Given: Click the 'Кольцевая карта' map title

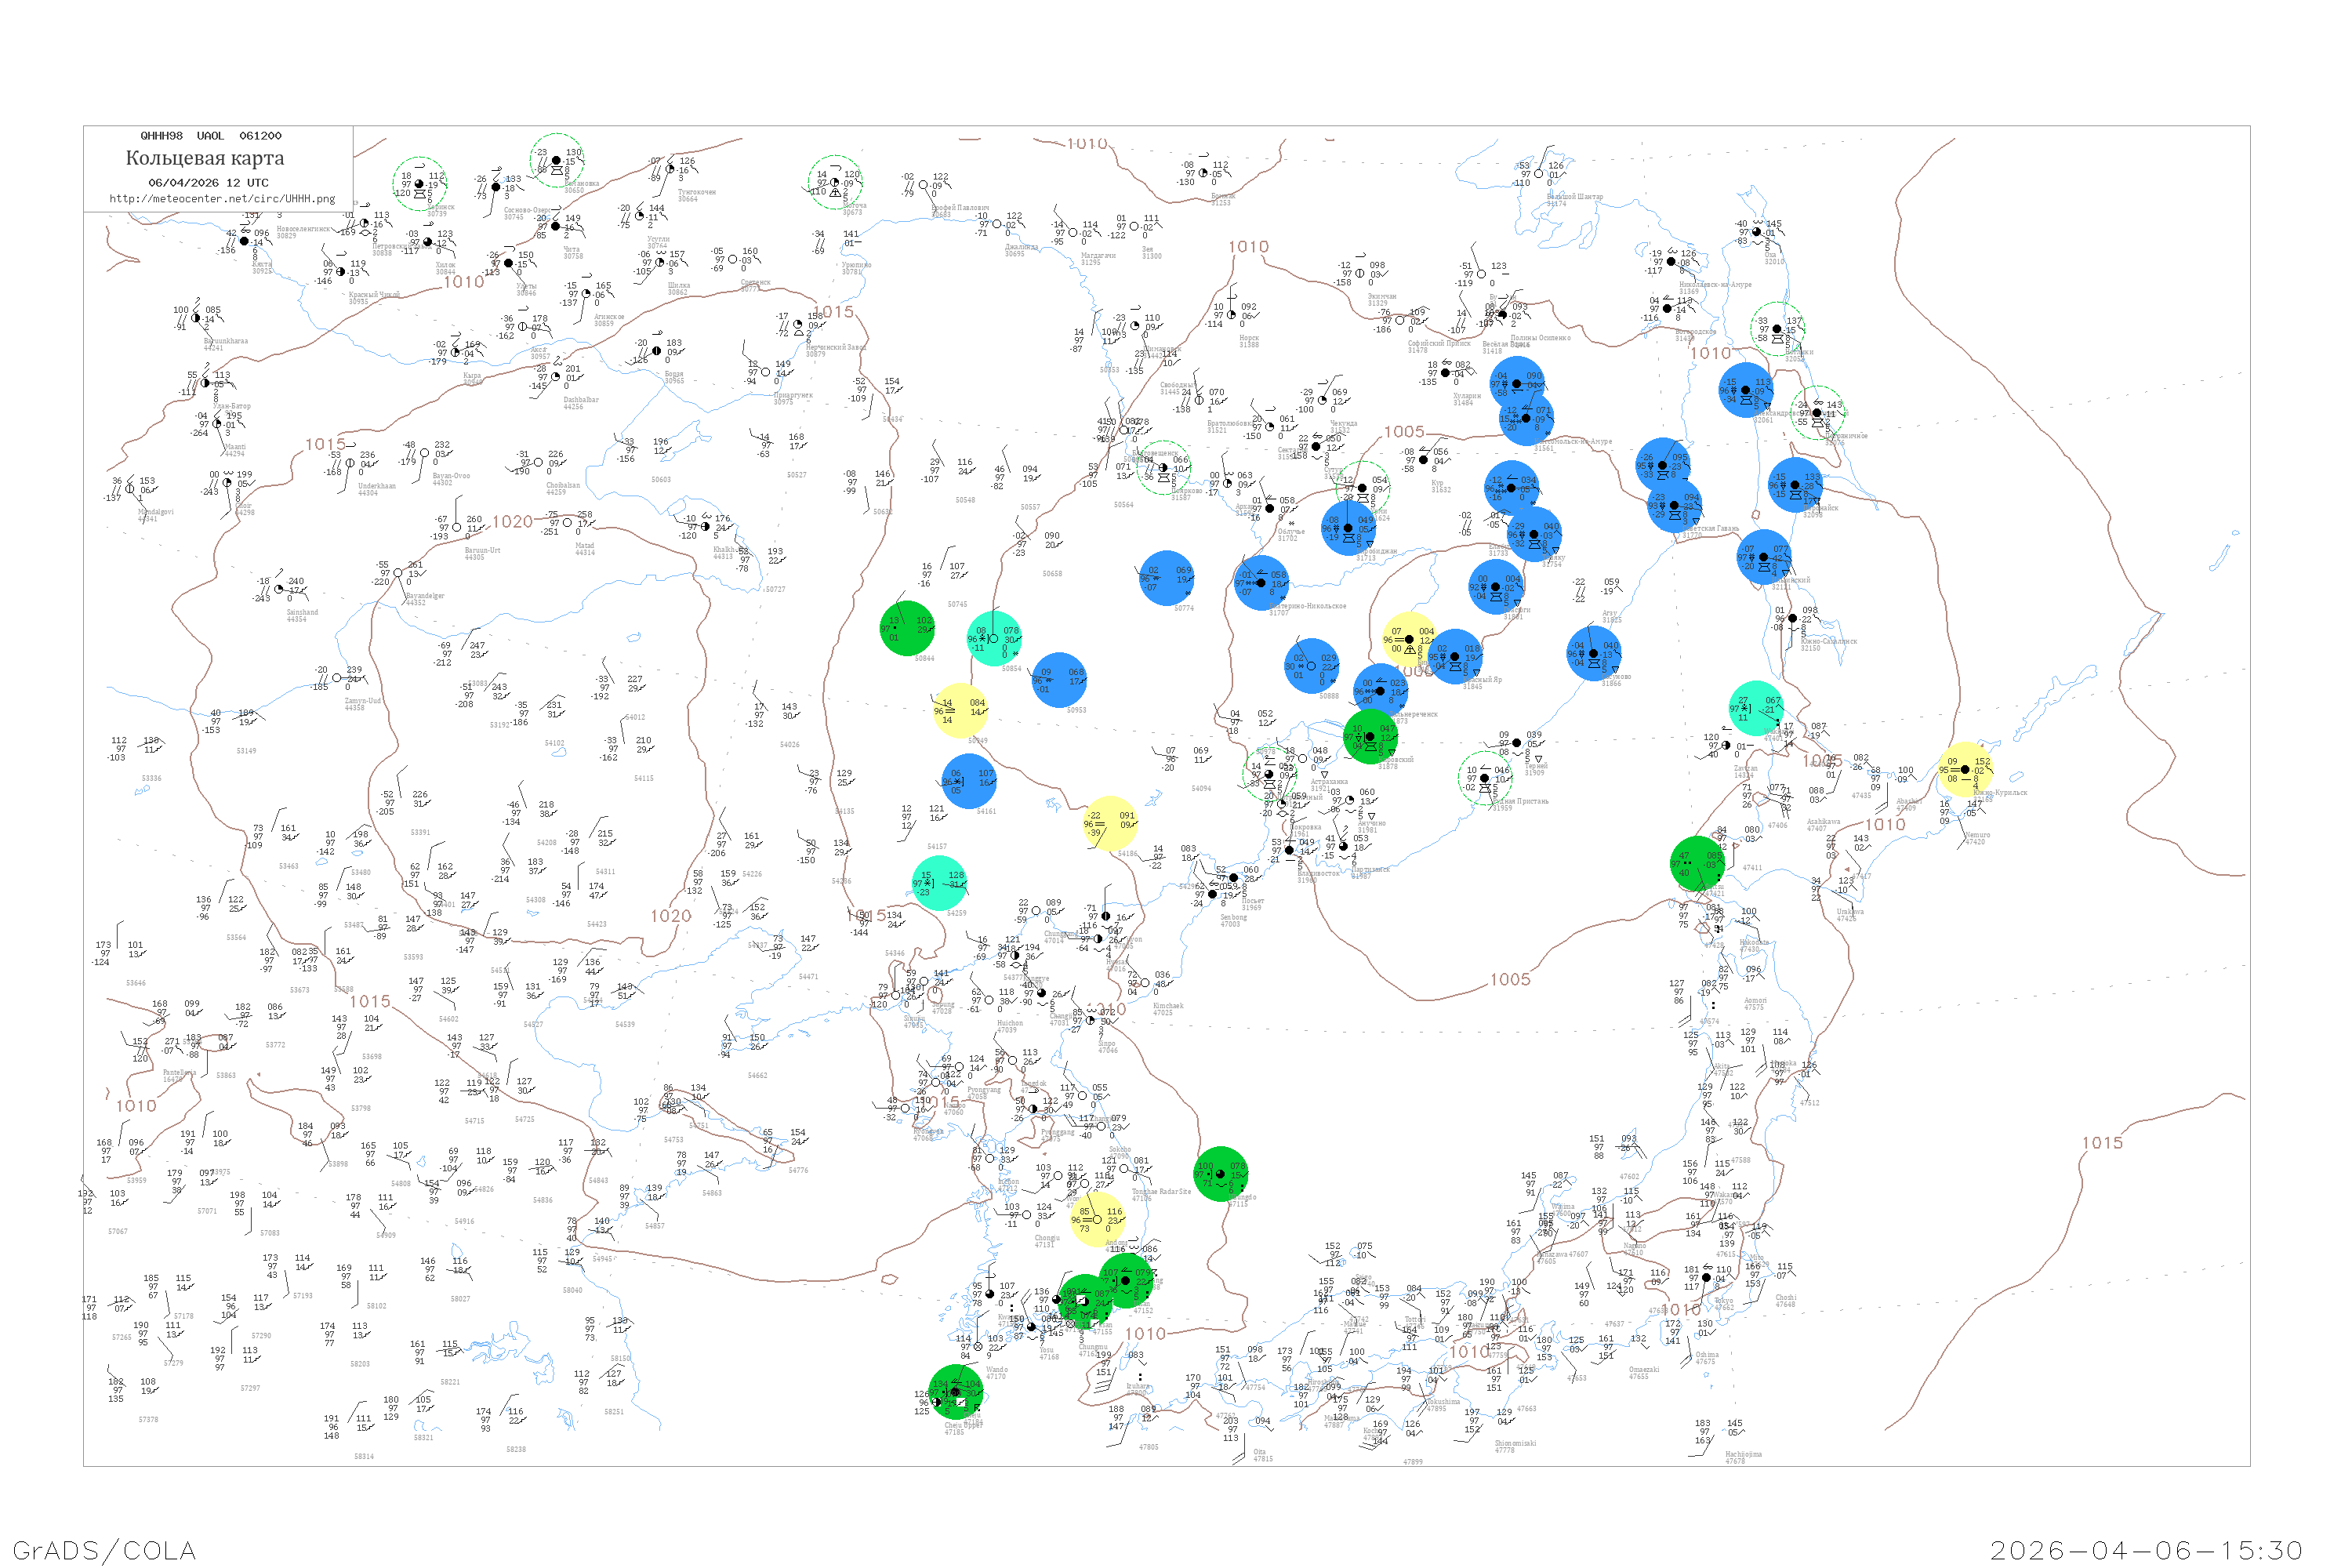Looking at the screenshot, I should [x=205, y=158].
